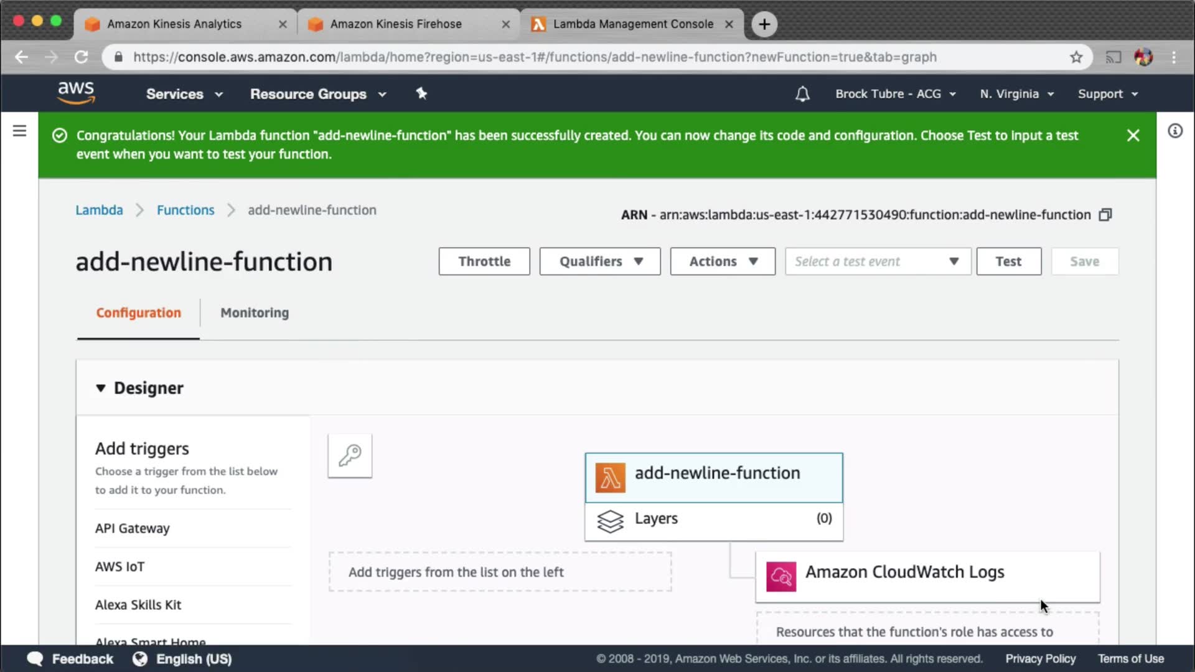Click the key permissions icon in Designer
The image size is (1195, 672).
point(350,455)
